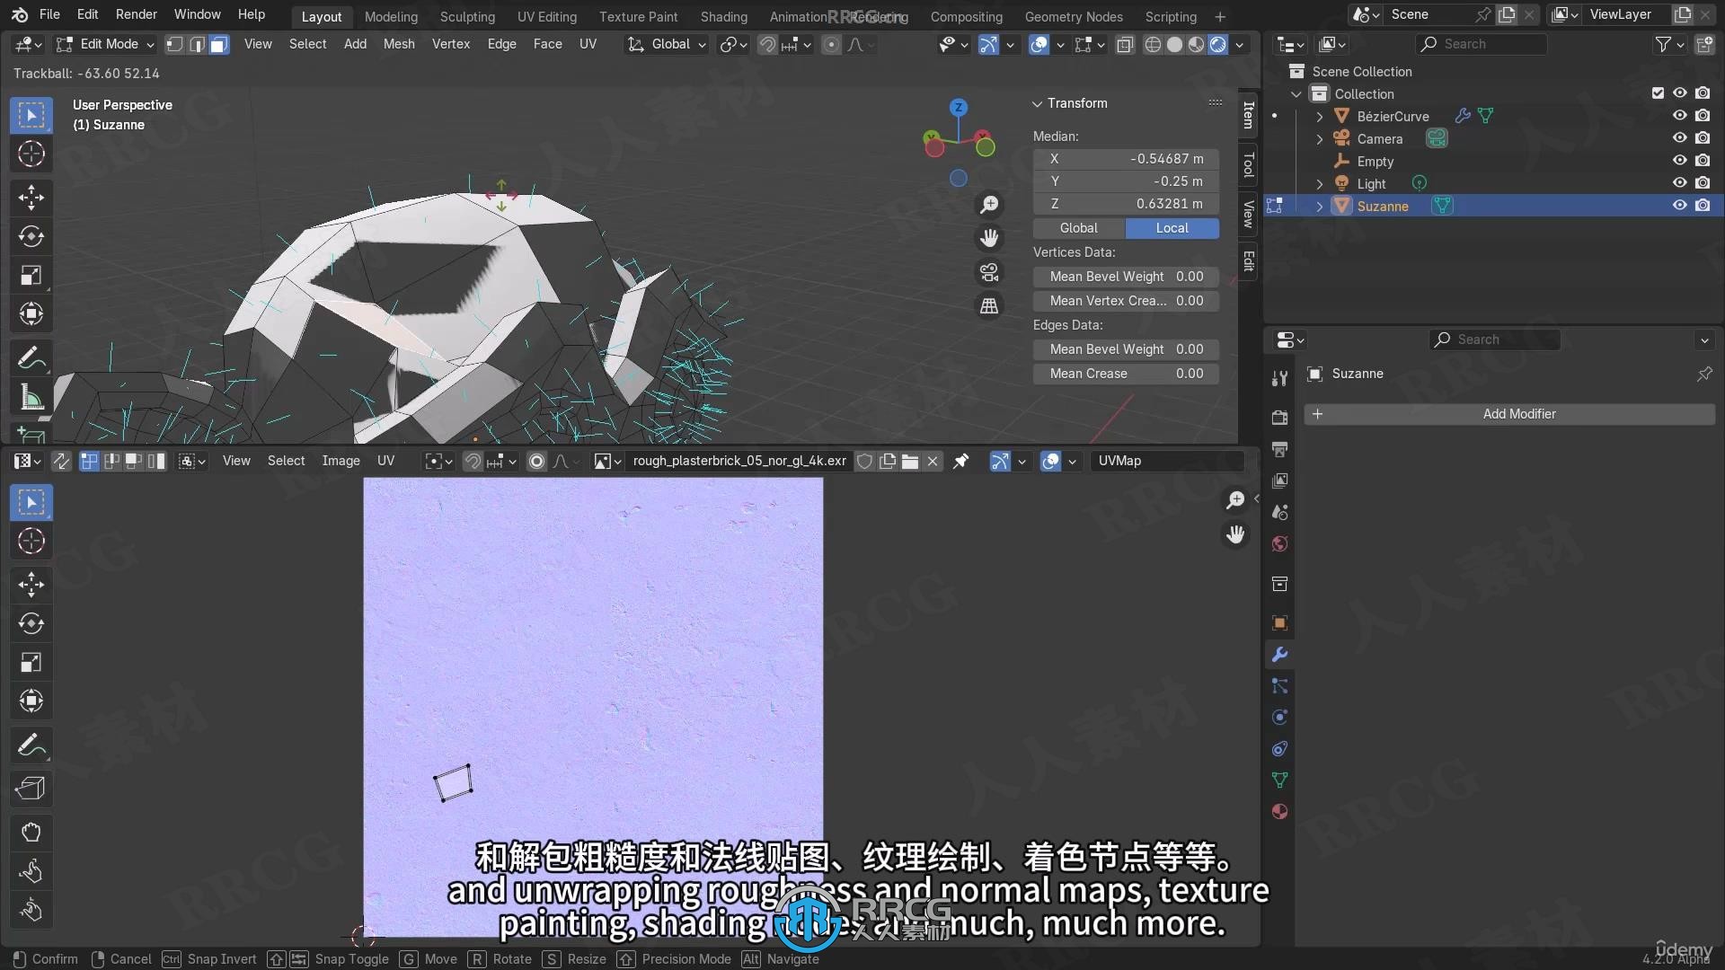Open the Object Data properties tab
The height and width of the screenshot is (970, 1725).
click(1280, 780)
